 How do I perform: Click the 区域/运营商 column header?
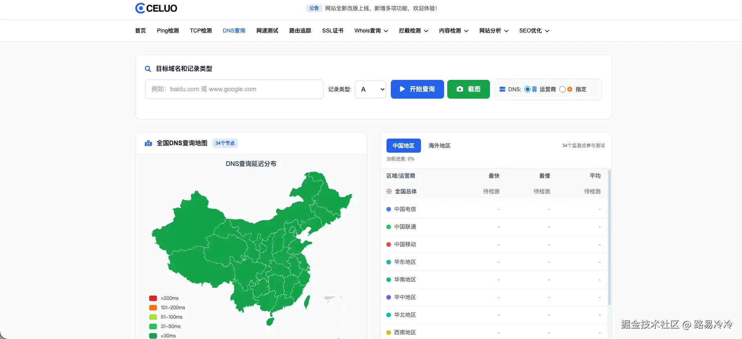coord(401,176)
